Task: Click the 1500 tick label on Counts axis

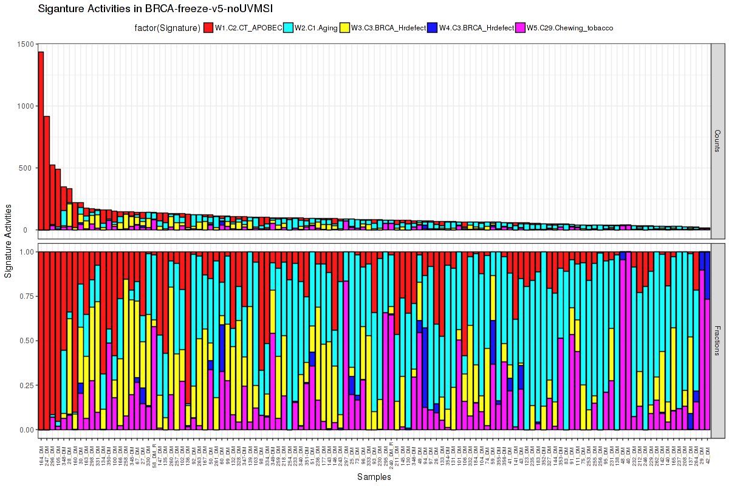Action: (26, 44)
